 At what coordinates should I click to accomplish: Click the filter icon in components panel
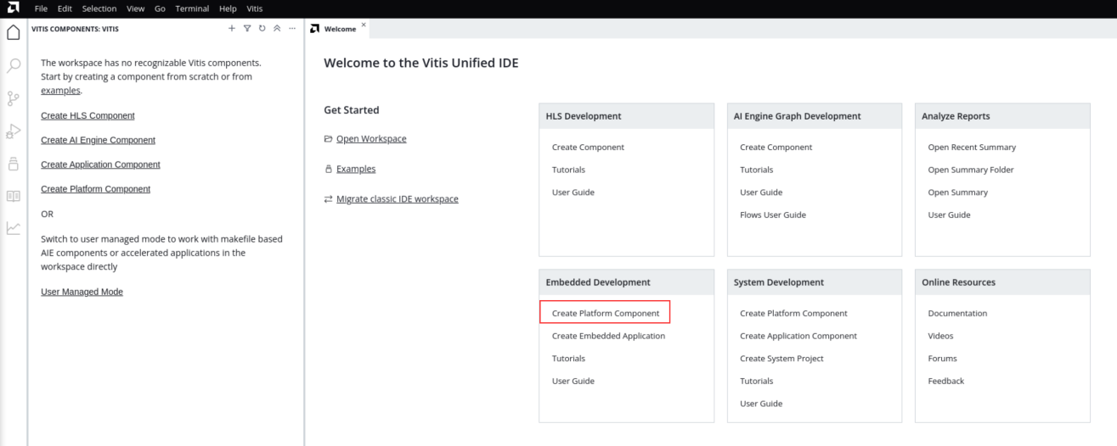pyautogui.click(x=247, y=28)
